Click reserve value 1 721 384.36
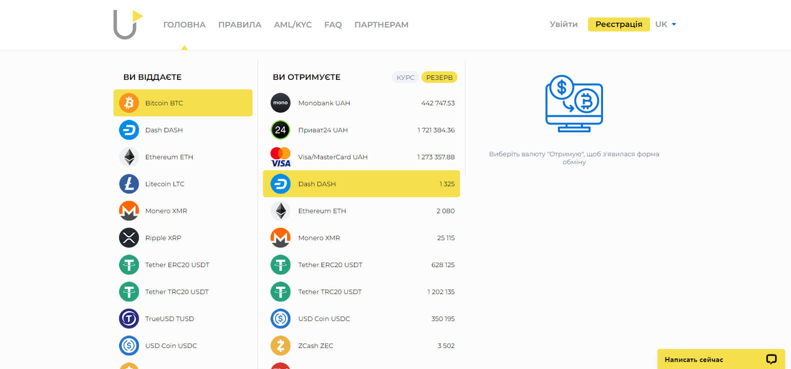 click(x=436, y=130)
